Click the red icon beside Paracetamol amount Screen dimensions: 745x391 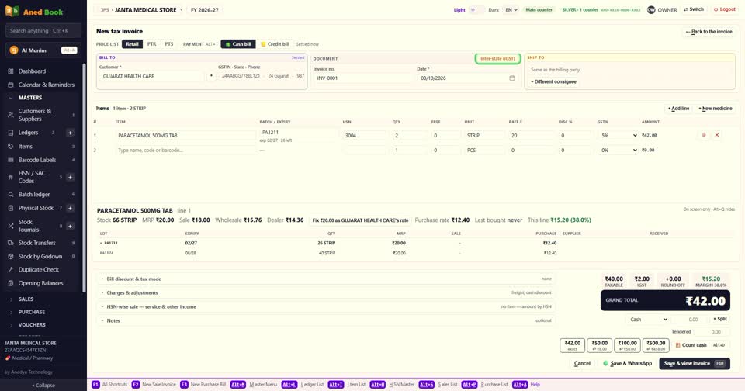click(704, 135)
